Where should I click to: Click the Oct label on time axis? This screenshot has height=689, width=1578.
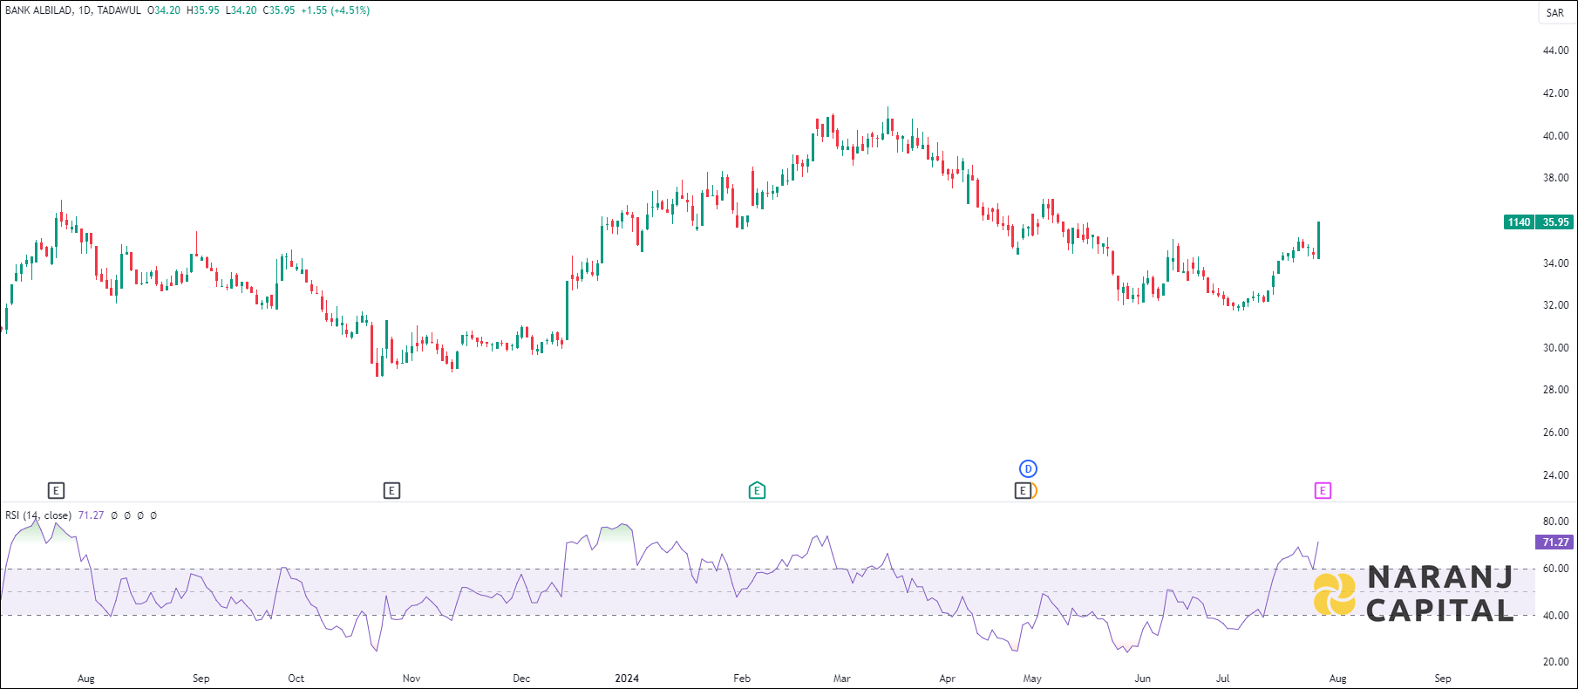click(296, 679)
